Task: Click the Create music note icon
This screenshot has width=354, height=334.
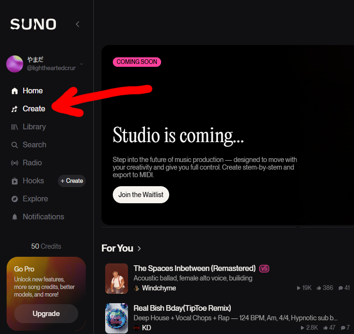Action: pyautogui.click(x=15, y=109)
